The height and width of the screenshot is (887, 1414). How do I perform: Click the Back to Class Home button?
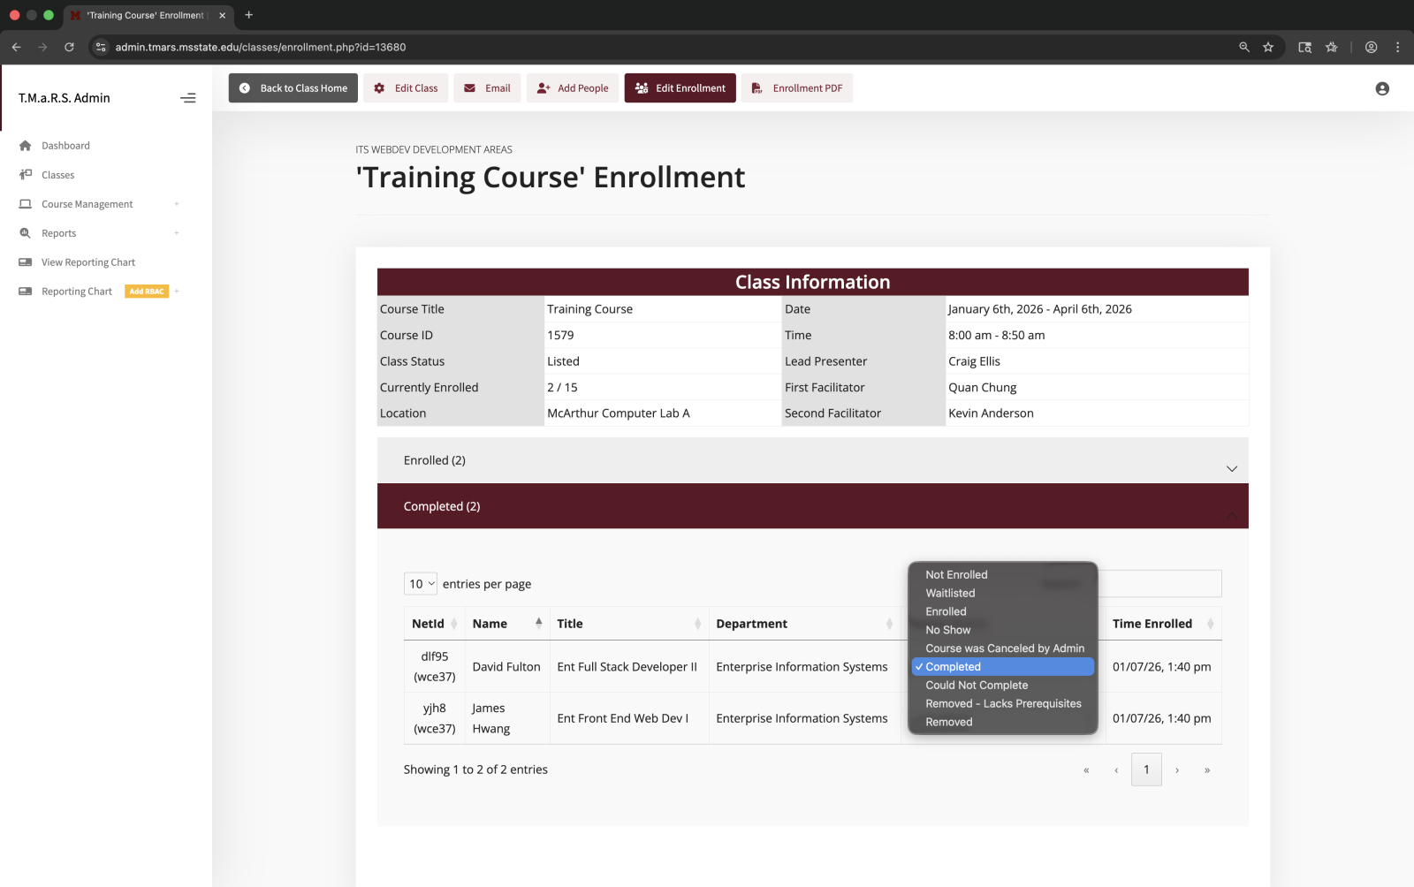coord(293,87)
